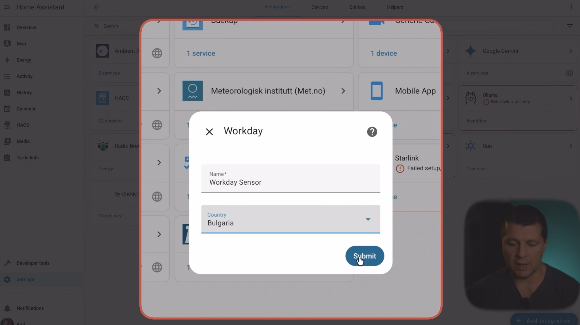Viewport: 580px width, 325px height.
Task: Select the Map icon in the sidebar
Action: pos(7,43)
